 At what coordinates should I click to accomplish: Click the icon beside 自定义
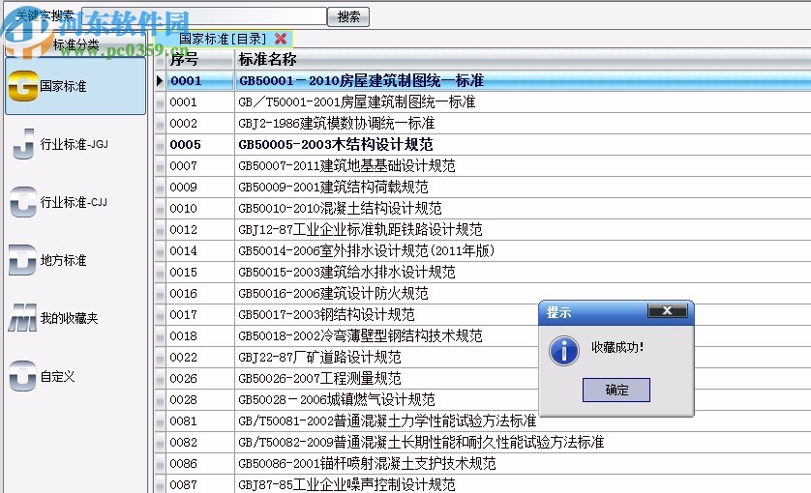click(x=23, y=376)
